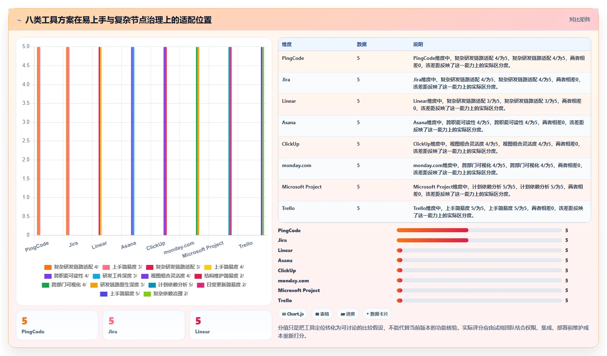Screen dimensions: 607x356
Task: Click the Trello progress bar
Action: click(x=479, y=300)
